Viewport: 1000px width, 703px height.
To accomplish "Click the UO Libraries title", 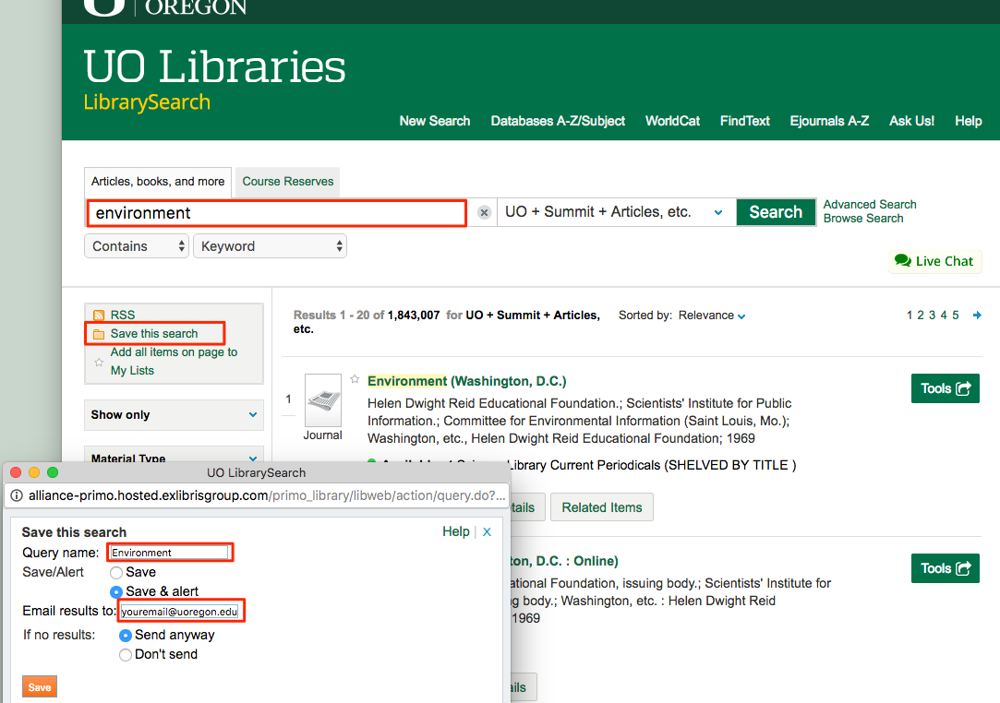I will click(x=214, y=67).
